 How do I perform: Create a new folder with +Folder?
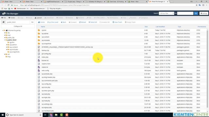click(12, 18)
